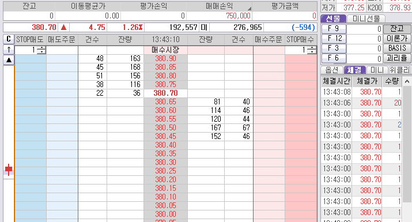Switch to the 옵션 tab
412x222 pixels.
(332, 70)
